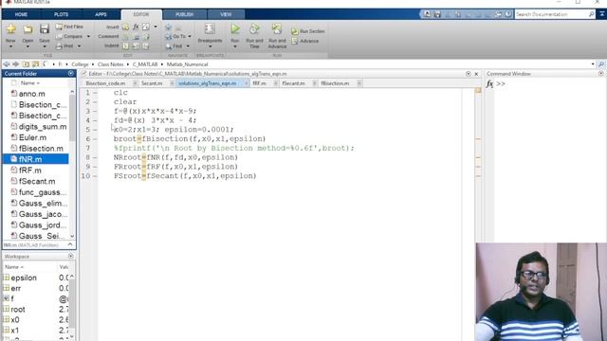Switch to the VIEW ribbon tab
607x341 pixels.
click(x=226, y=14)
